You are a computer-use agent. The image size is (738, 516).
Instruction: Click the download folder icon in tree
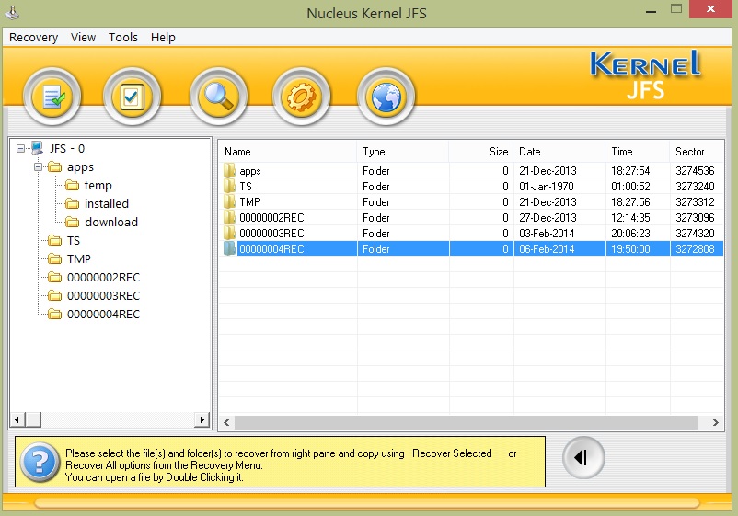pos(72,222)
